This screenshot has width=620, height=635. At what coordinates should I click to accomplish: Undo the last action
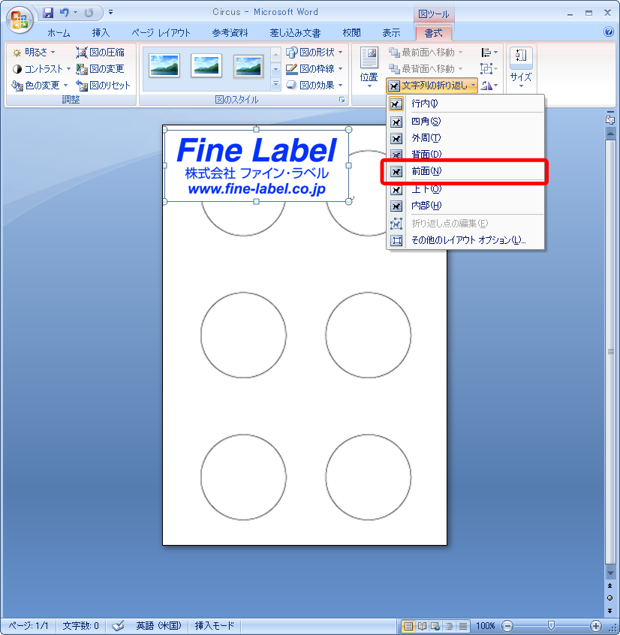pyautogui.click(x=64, y=13)
